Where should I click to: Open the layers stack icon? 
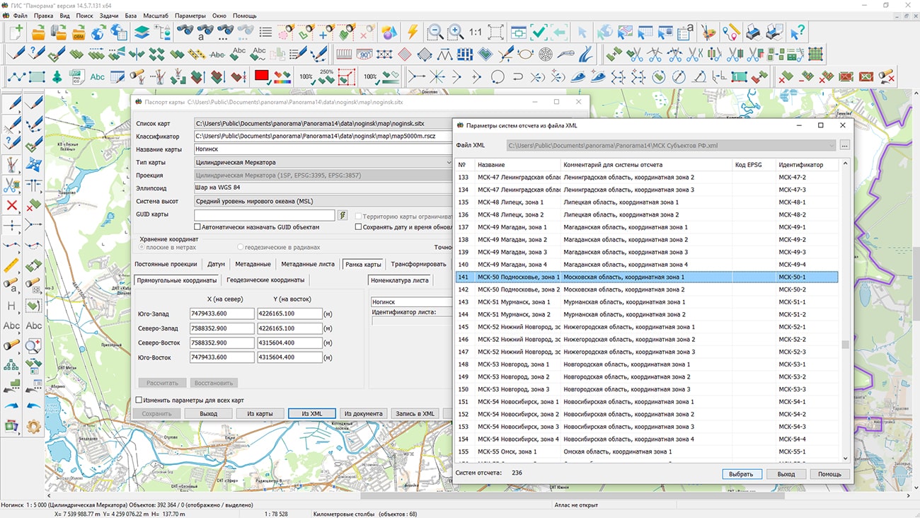click(x=142, y=32)
